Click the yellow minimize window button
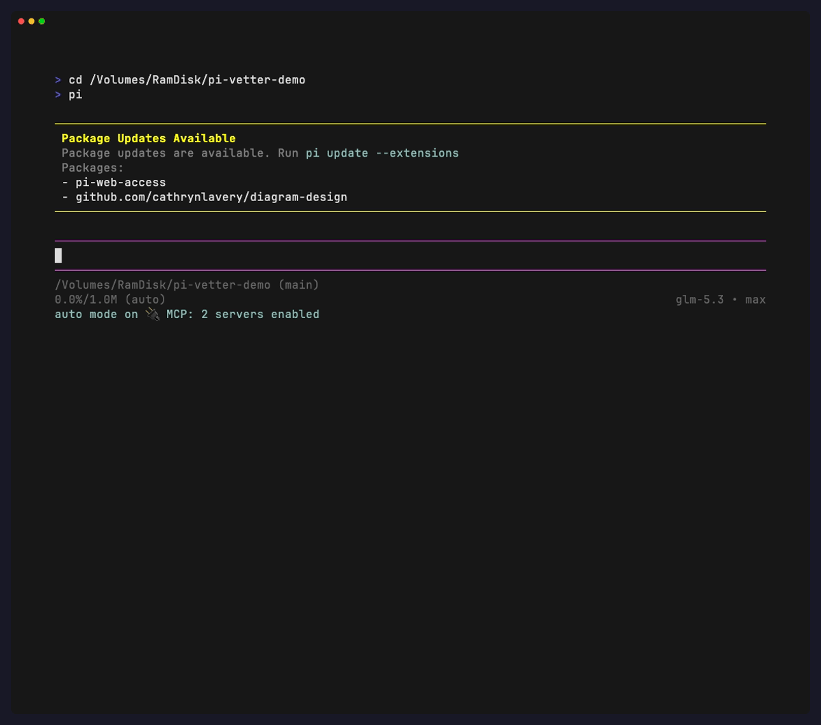The height and width of the screenshot is (725, 821). coord(31,21)
